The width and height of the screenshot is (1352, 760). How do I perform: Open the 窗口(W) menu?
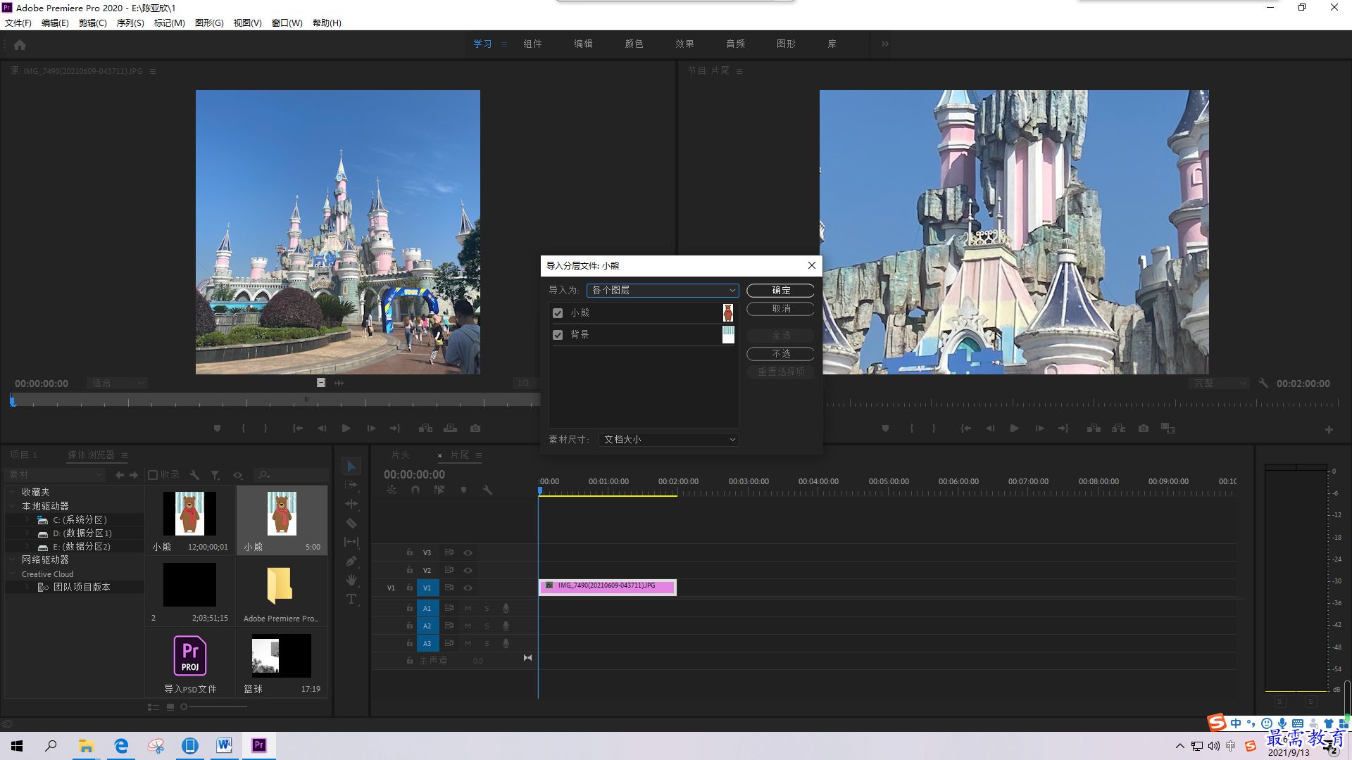[x=287, y=23]
